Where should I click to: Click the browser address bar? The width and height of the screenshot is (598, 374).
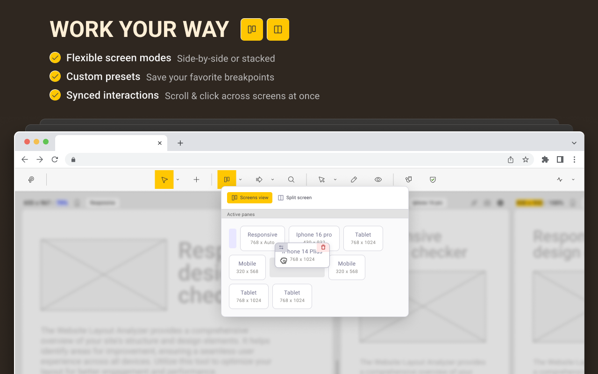pos(234,159)
